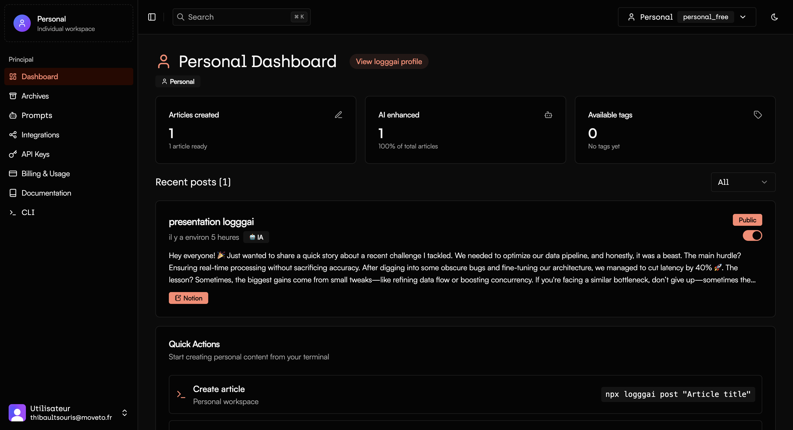Open CLI page in sidebar
The height and width of the screenshot is (430, 793).
(69, 212)
